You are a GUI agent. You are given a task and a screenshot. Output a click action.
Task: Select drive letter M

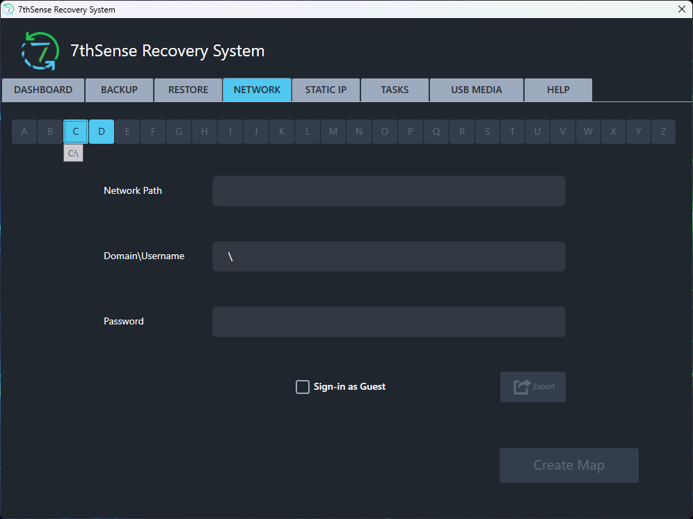pos(333,131)
